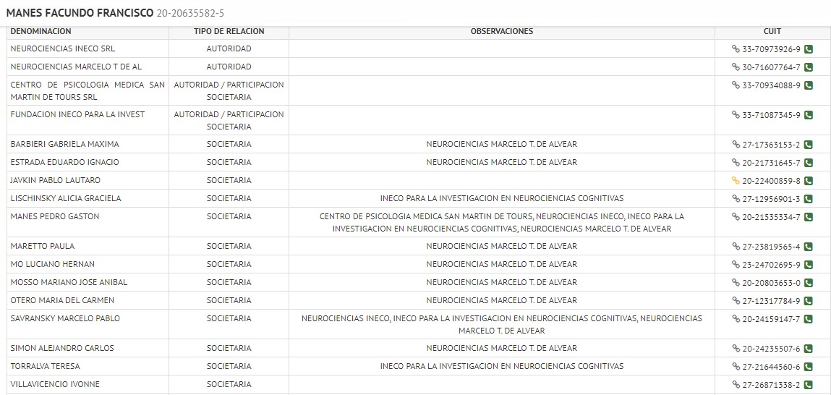This screenshot has height=395, width=831.
Task: Click the link icon beside CUIT 27-17363153-2
Action: pyautogui.click(x=735, y=144)
